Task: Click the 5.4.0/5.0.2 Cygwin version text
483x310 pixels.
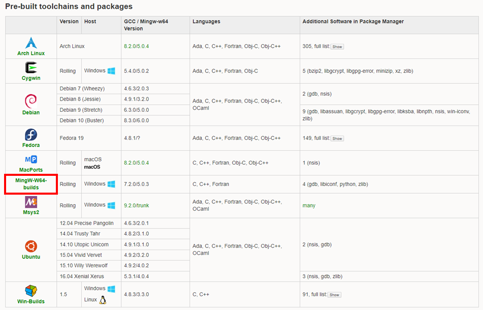Action: (x=137, y=71)
